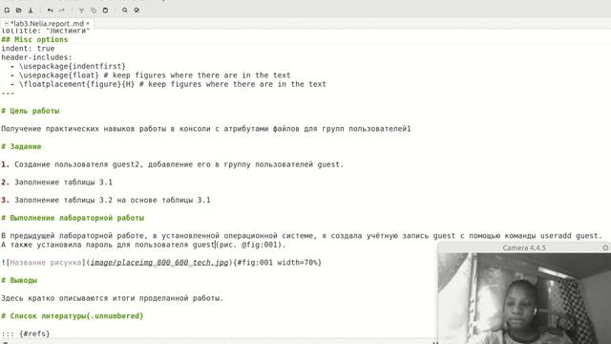This screenshot has width=611, height=344.
Task: Click the '\floatplacement{figure}{H}' line
Action: 168,84
